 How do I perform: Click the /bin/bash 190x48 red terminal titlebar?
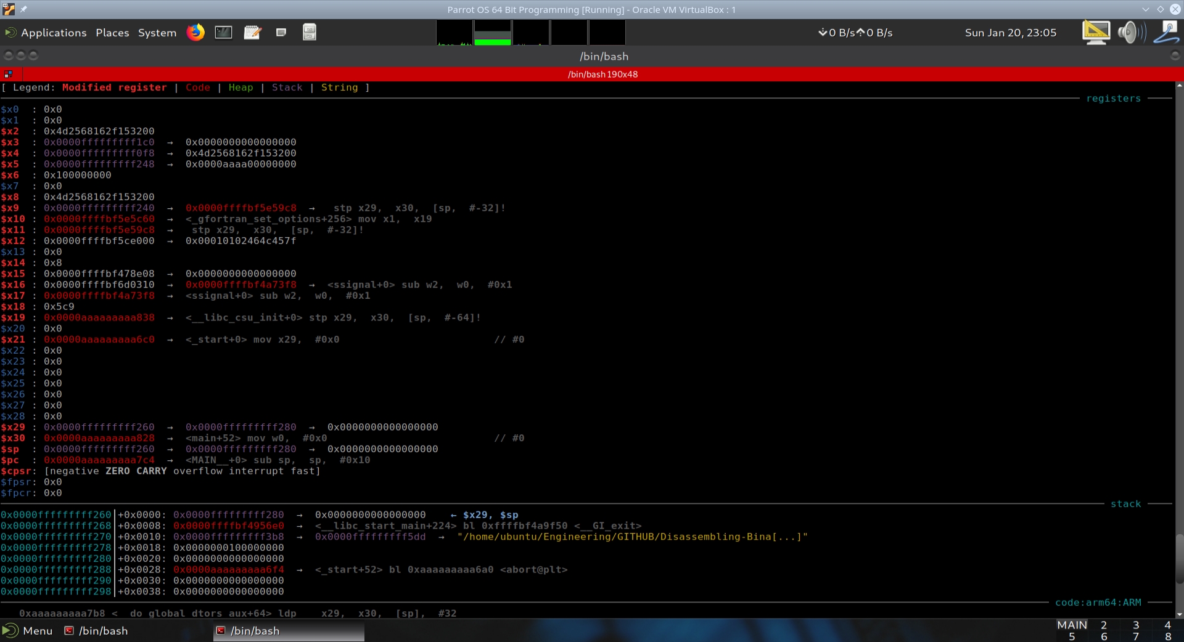tap(602, 74)
